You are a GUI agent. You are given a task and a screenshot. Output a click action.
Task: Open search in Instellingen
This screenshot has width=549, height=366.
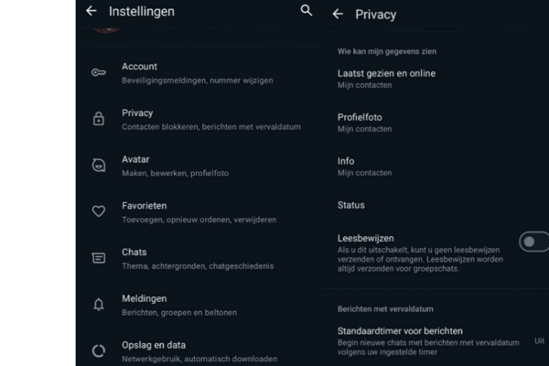click(307, 11)
